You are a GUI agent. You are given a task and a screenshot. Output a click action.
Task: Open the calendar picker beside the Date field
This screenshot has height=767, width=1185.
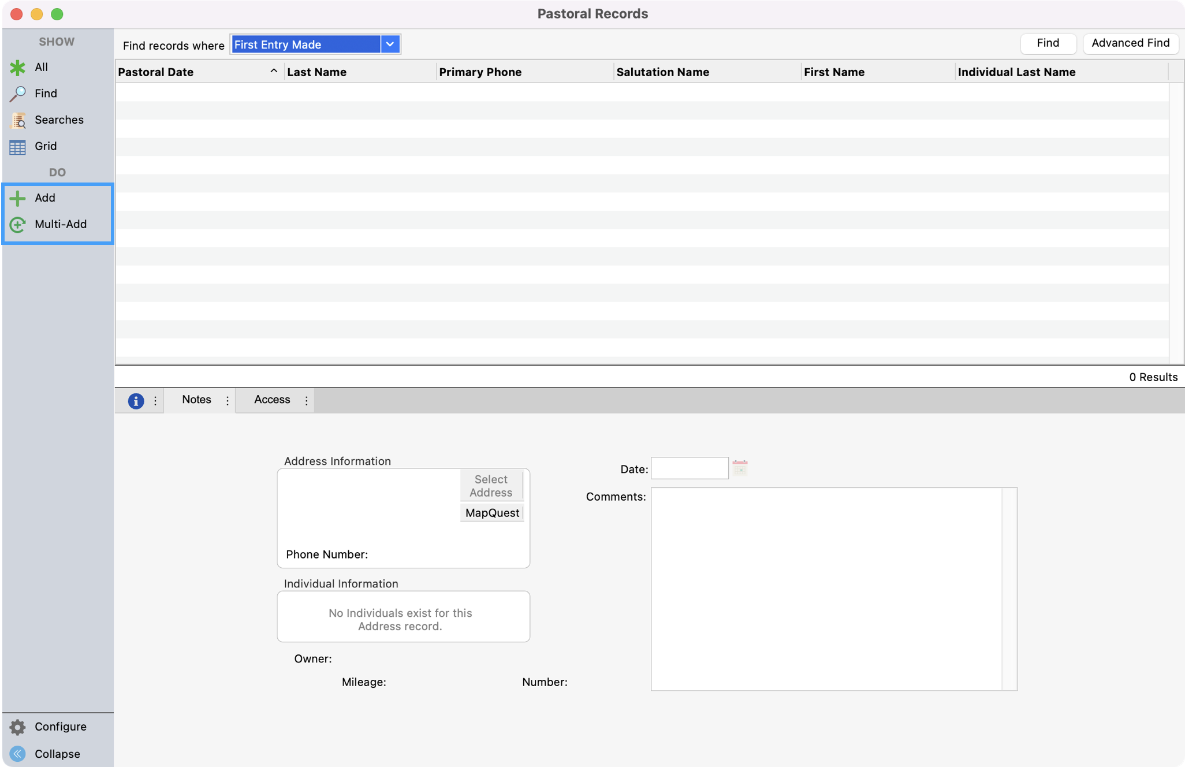740,468
